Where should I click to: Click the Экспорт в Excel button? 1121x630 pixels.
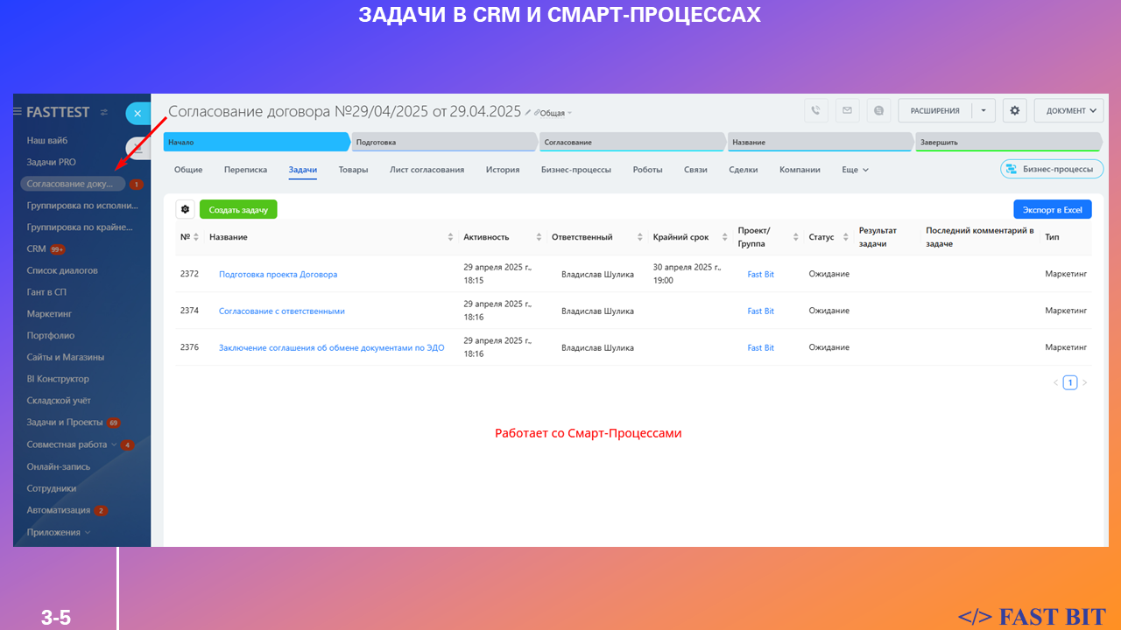1053,209
